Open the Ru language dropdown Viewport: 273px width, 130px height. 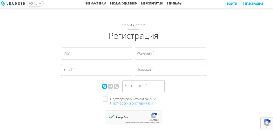point(35,4)
